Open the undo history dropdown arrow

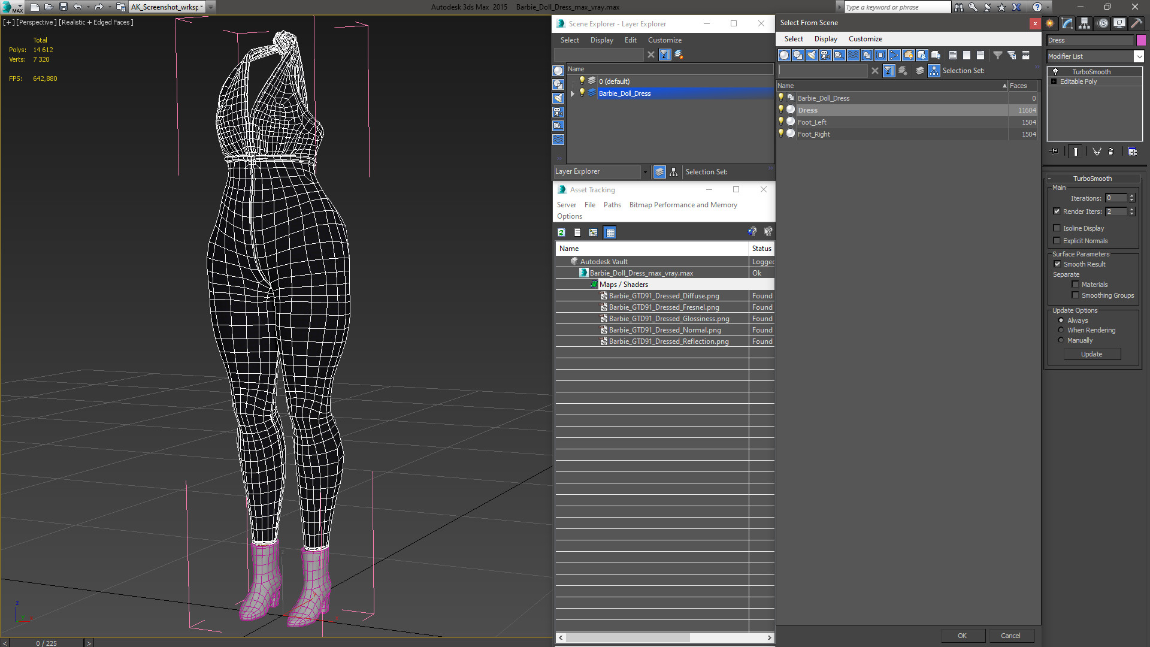pos(87,7)
